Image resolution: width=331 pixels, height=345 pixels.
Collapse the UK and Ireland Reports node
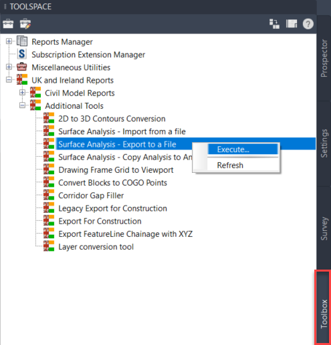[x=9, y=80]
